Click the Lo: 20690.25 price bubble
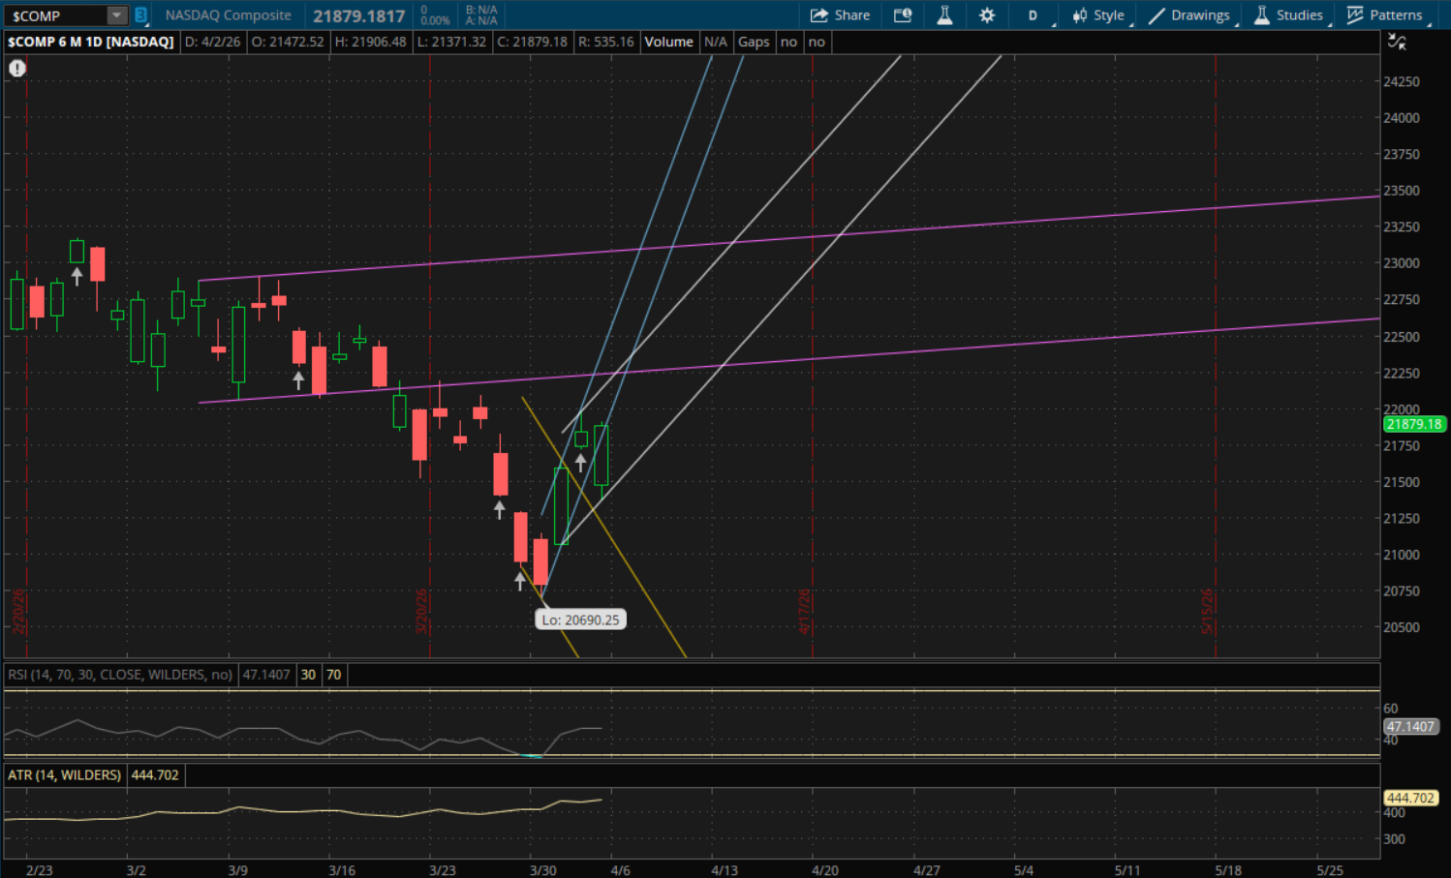Image resolution: width=1451 pixels, height=878 pixels. (580, 620)
